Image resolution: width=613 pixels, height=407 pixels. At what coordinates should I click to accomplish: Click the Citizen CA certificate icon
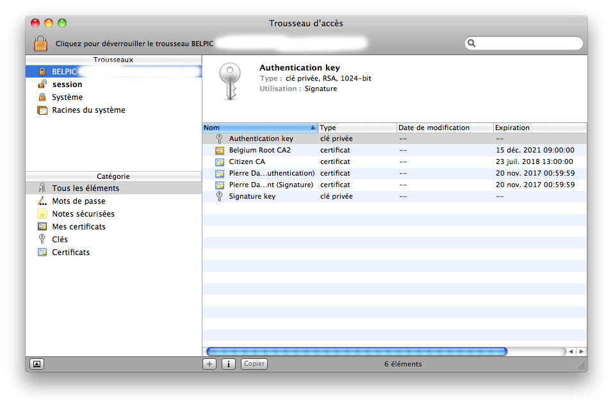click(x=220, y=162)
